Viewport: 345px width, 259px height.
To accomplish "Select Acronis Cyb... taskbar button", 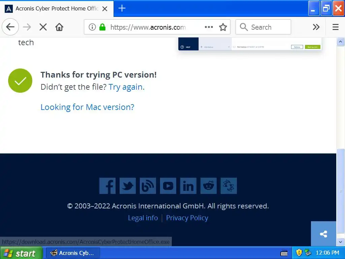I will (x=73, y=253).
